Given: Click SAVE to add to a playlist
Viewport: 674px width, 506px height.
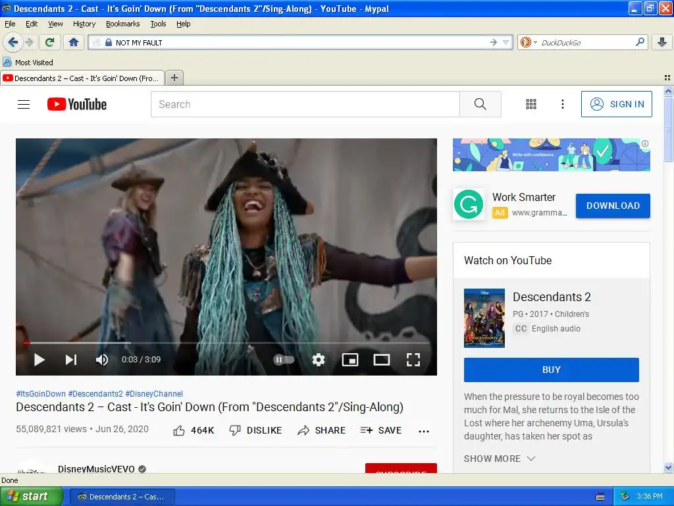Looking at the screenshot, I should 381,430.
